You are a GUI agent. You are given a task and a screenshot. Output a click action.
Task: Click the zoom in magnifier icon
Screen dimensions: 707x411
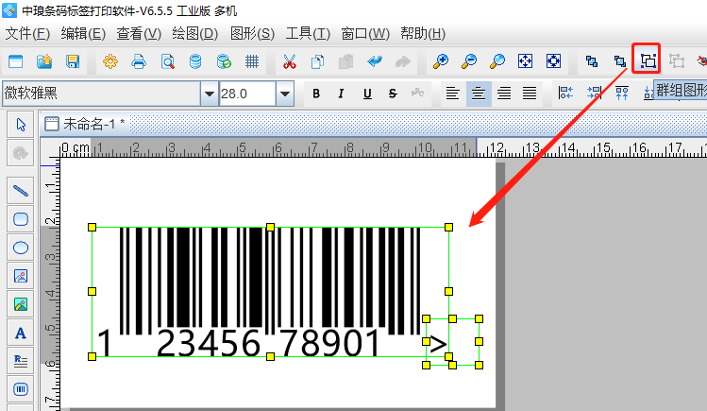[x=441, y=62]
